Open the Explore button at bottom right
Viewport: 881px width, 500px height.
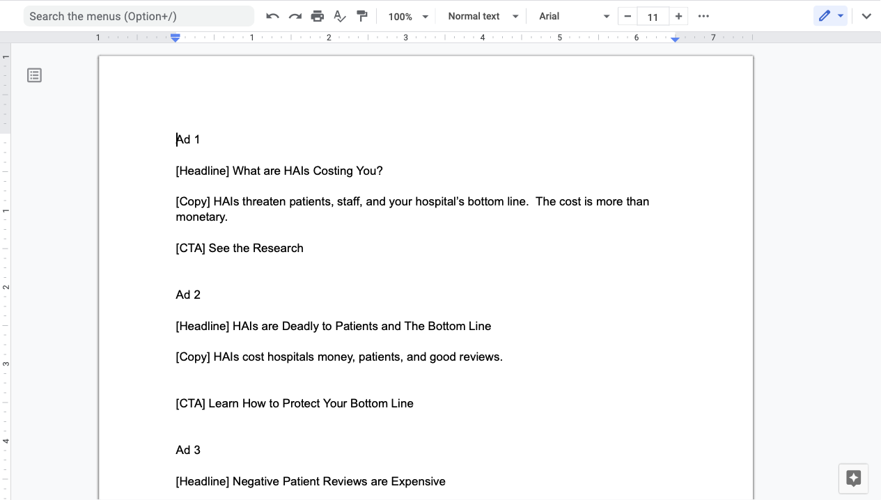pos(854,478)
